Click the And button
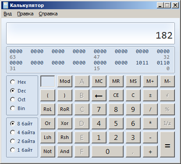This screenshot has width=181, height=164. click(x=65, y=151)
